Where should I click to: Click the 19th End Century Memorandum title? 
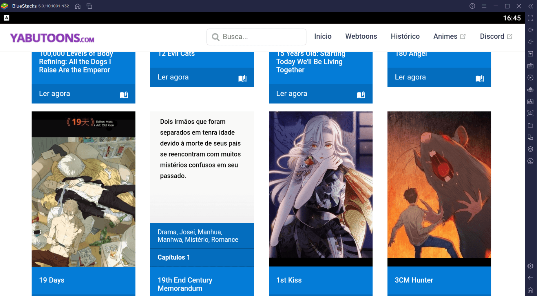point(185,284)
